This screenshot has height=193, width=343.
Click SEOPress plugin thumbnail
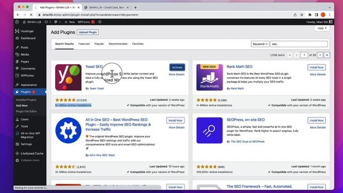210,130
